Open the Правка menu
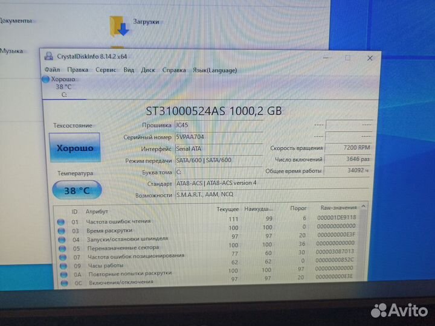 click(77, 70)
